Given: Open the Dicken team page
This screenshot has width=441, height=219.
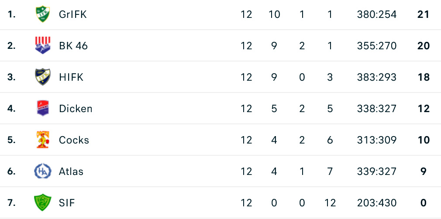Looking at the screenshot, I should coord(76,109).
